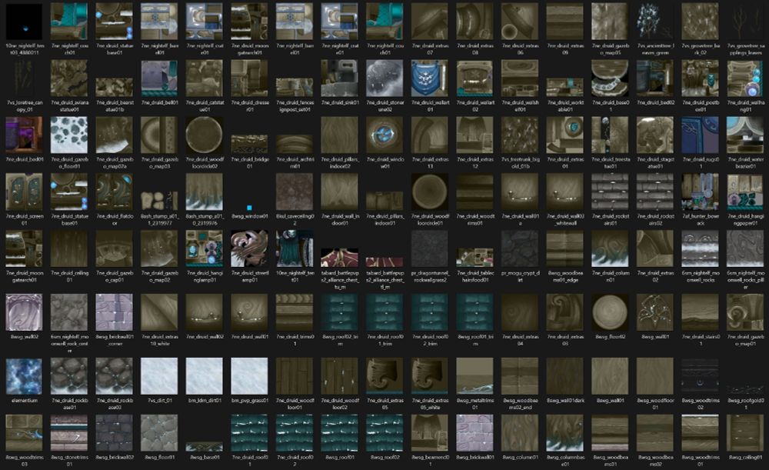Pick the 7ne_druid_woodfloorcircle02 thumbnail
Image resolution: width=769 pixels, height=470 pixels.
[x=205, y=135]
